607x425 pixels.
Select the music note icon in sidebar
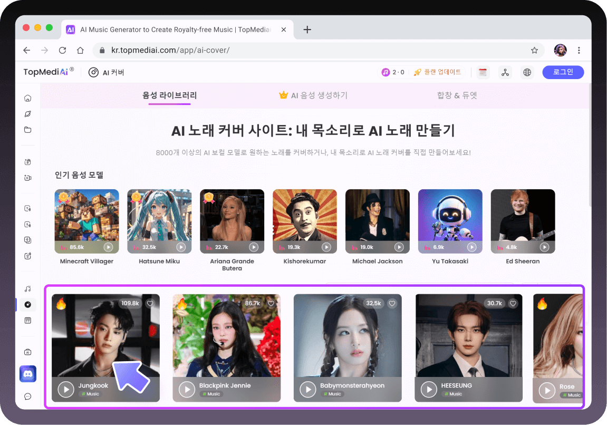[x=28, y=289]
